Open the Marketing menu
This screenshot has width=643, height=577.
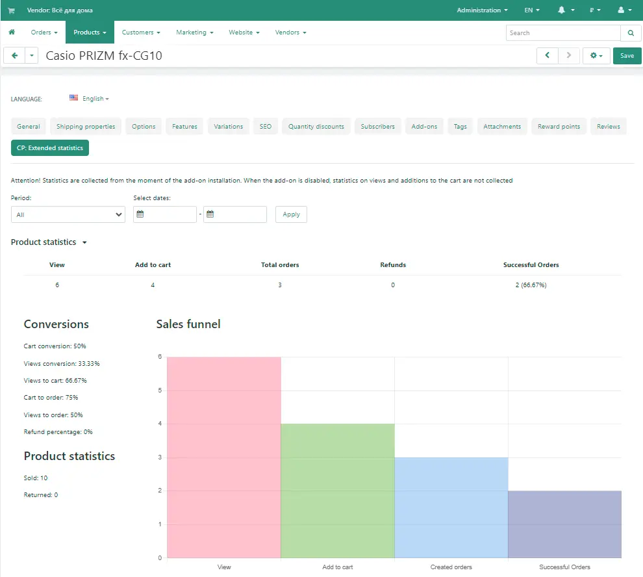coord(195,32)
